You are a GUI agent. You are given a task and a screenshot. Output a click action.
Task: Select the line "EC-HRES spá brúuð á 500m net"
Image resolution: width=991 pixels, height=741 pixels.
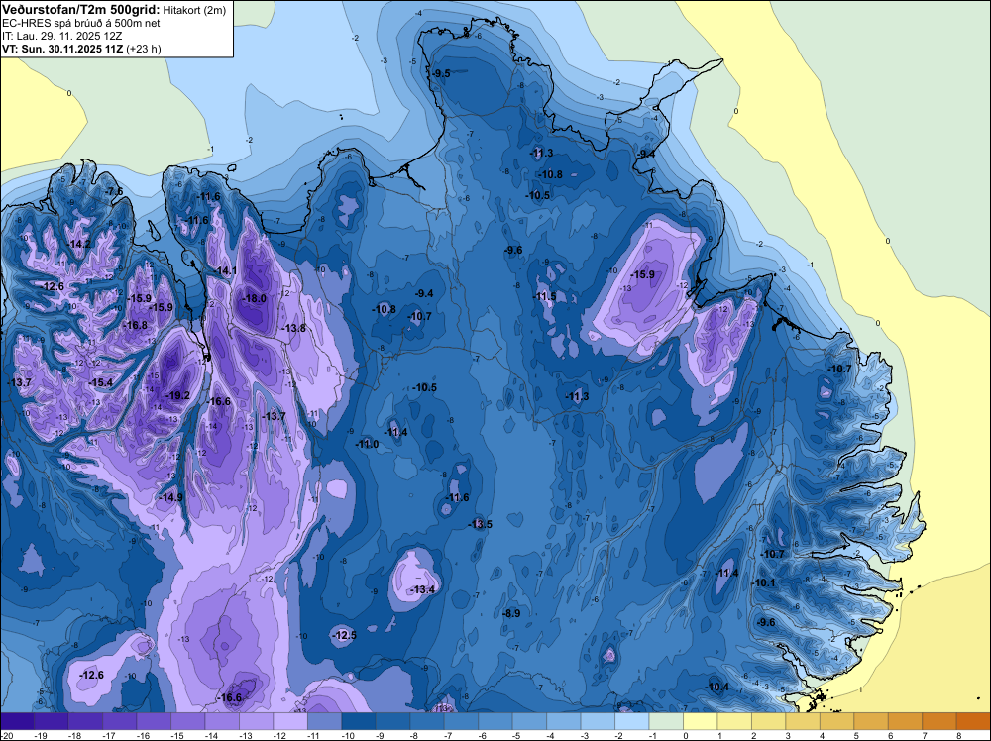[x=81, y=24]
